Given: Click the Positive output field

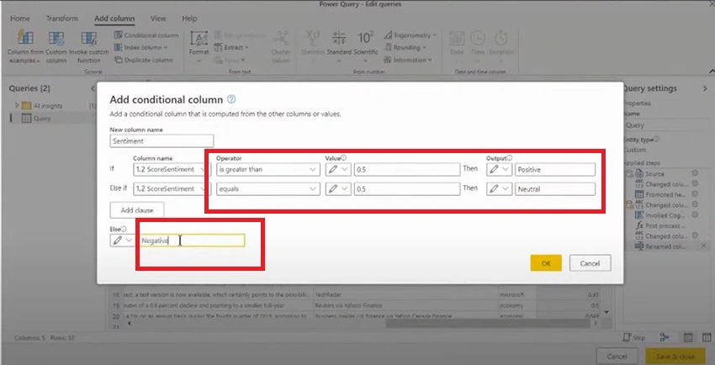Looking at the screenshot, I should tap(555, 170).
